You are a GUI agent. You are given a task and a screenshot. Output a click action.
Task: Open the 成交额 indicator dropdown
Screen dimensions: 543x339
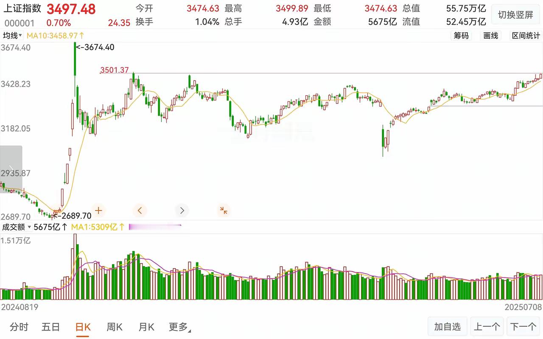point(17,227)
